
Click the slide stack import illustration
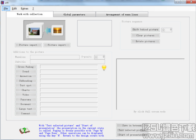(45, 30)
